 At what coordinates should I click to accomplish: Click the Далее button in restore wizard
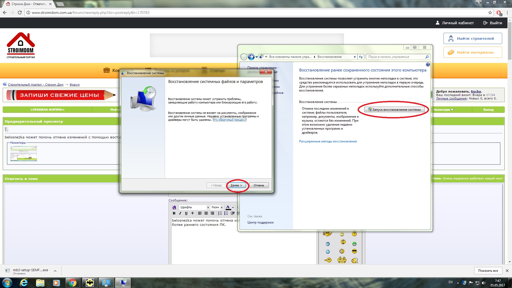[236, 185]
